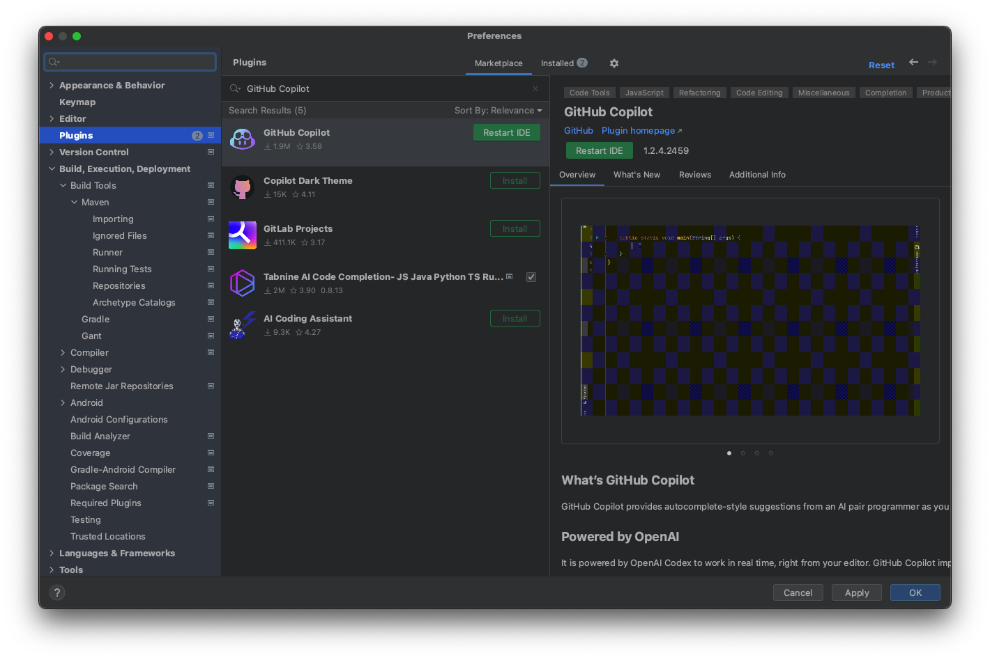
Task: Switch to the Installed plugins tab
Action: (x=563, y=63)
